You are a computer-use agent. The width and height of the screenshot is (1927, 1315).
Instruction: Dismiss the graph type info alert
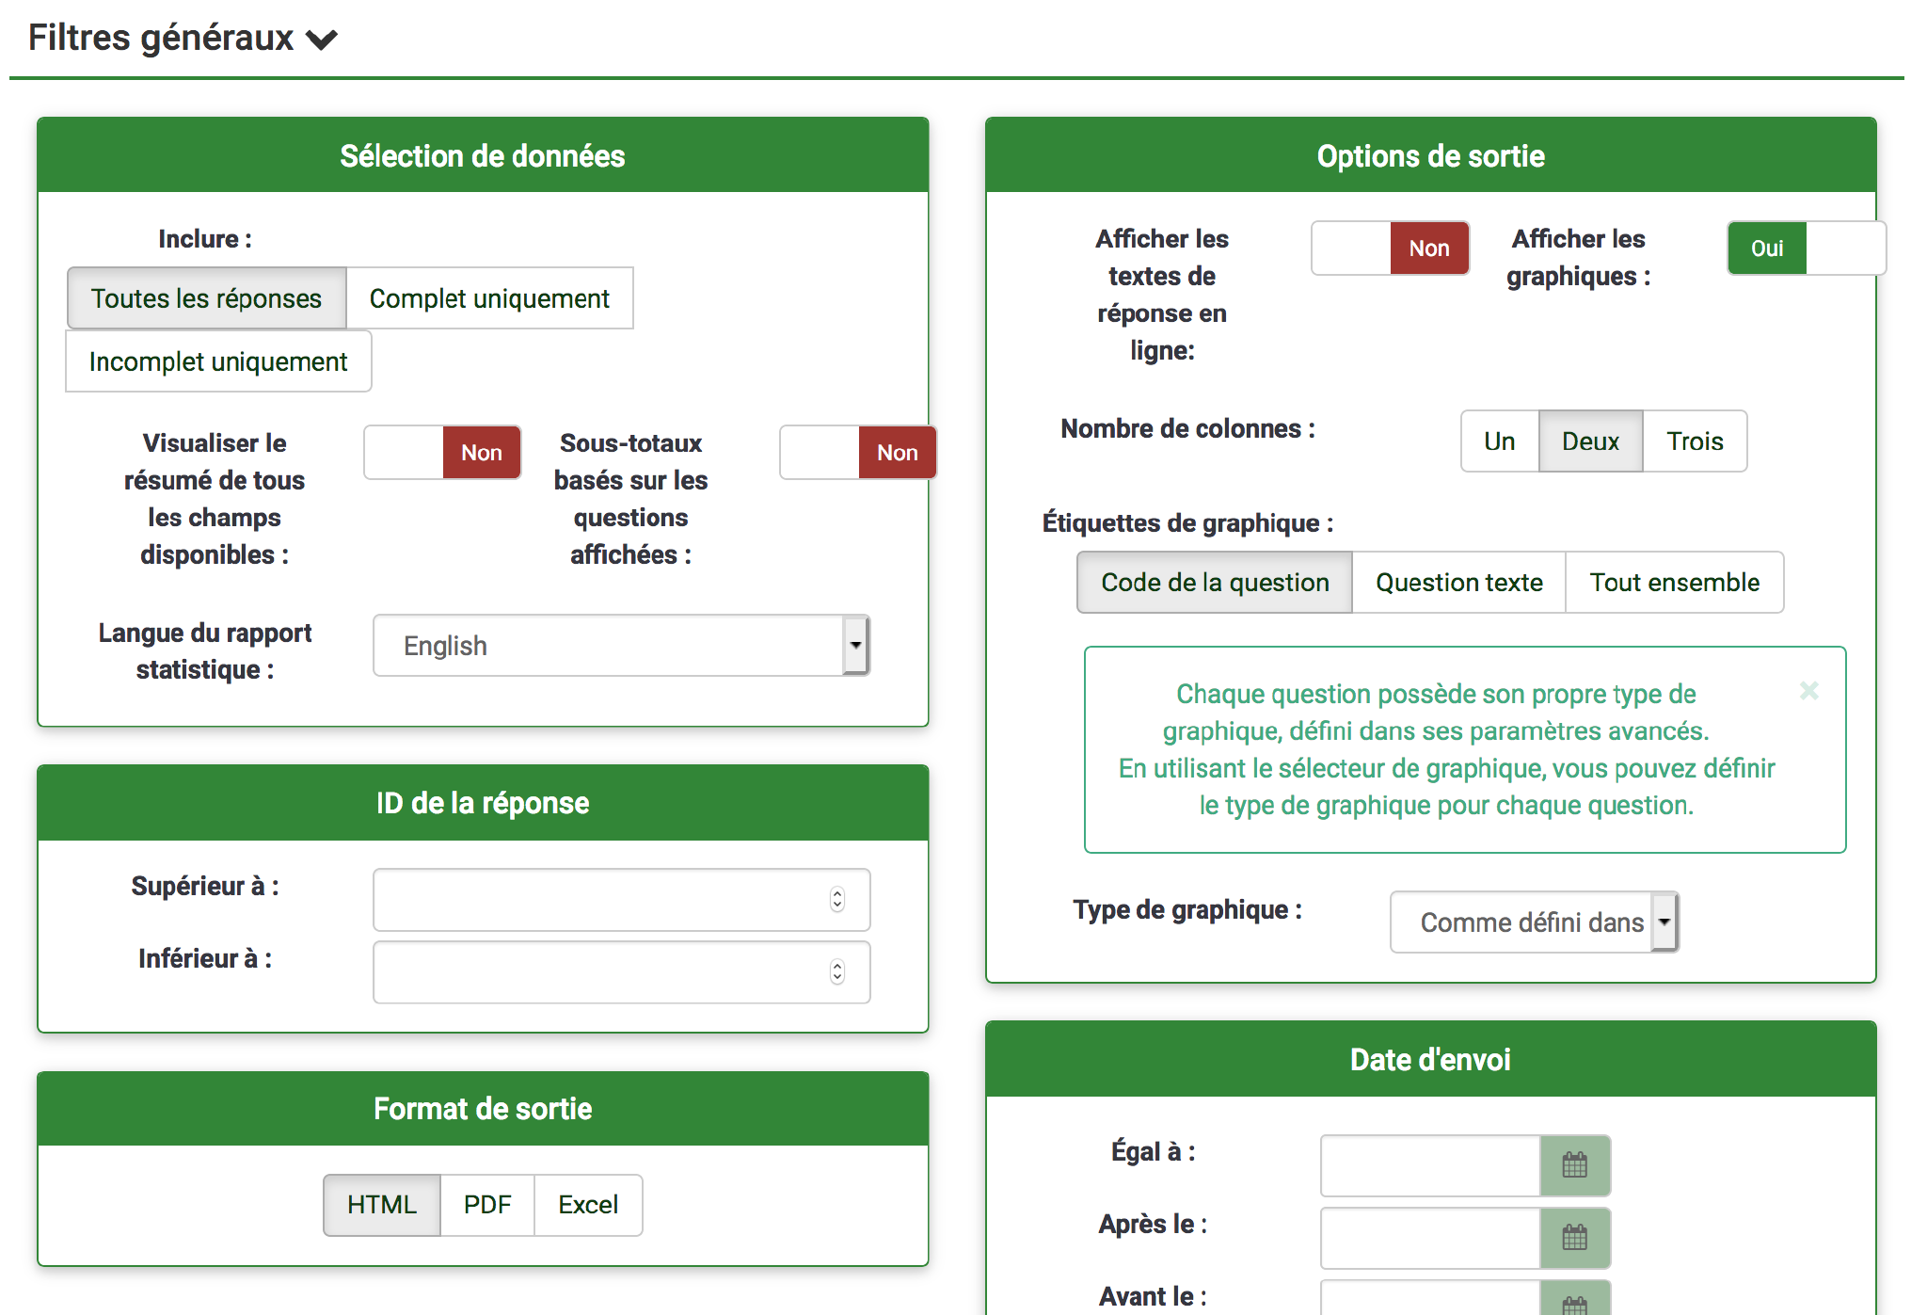pyautogui.click(x=1808, y=691)
